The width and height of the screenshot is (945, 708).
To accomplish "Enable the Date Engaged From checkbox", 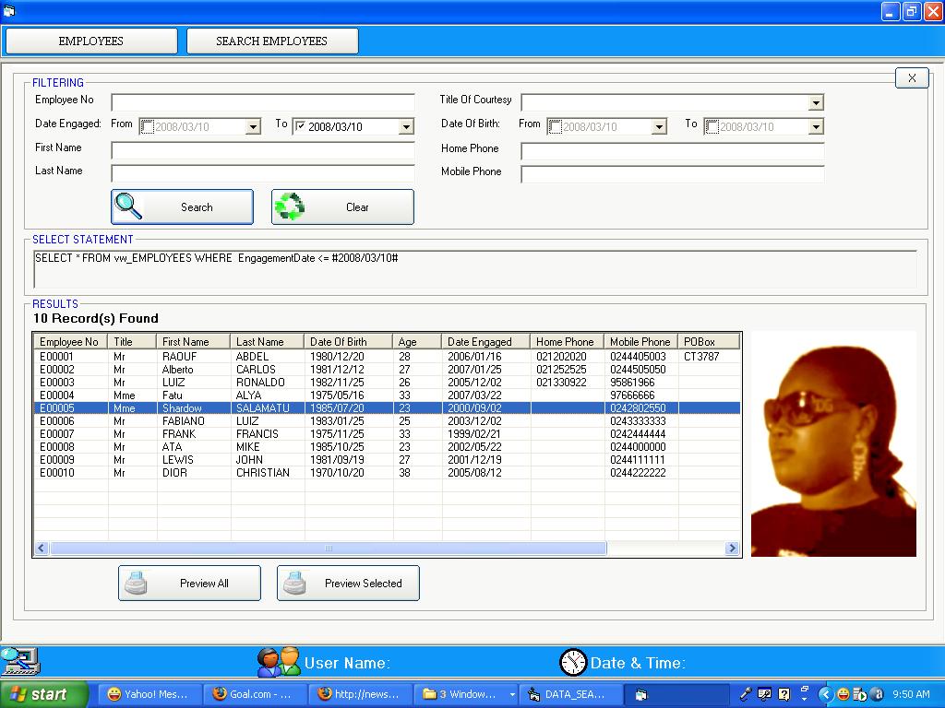I will (148, 126).
